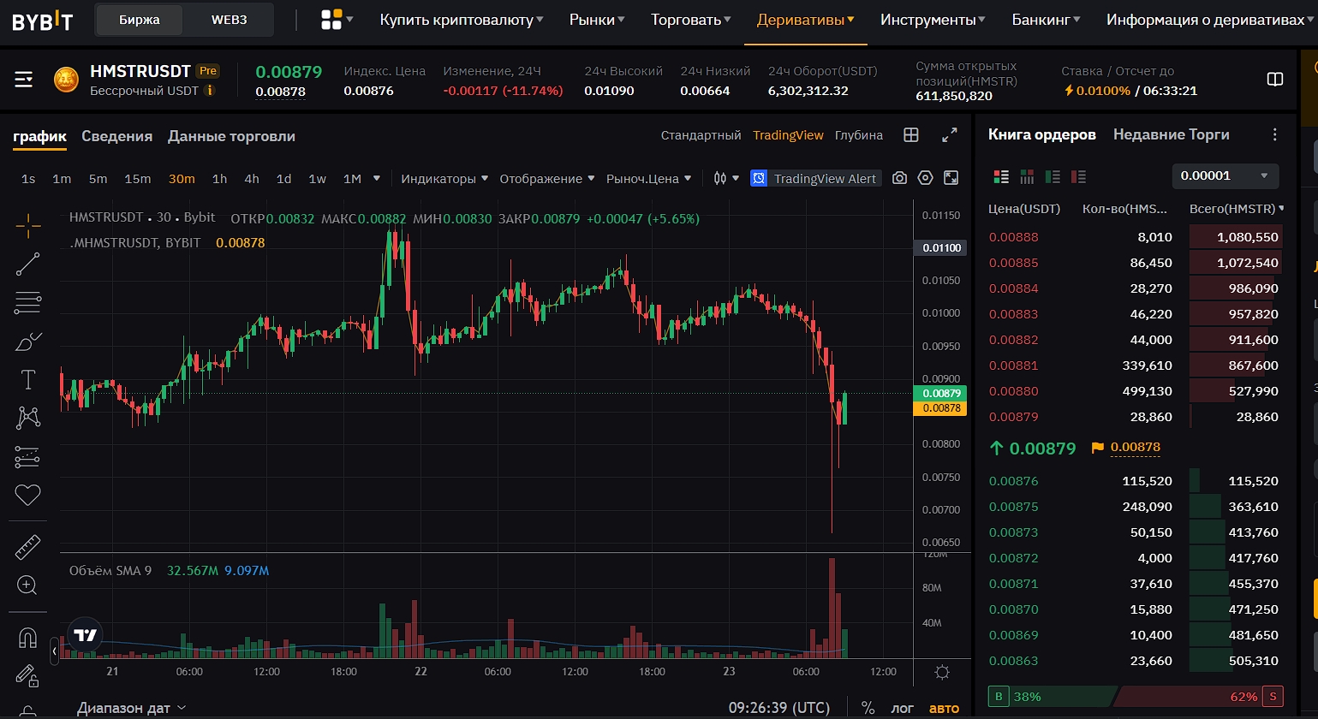
Task: Open the chart scale settings gear
Action: 942,672
